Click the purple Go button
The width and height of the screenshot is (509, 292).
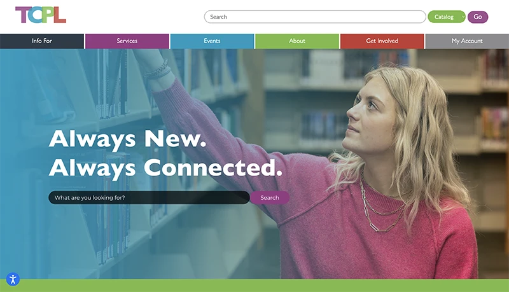(478, 17)
